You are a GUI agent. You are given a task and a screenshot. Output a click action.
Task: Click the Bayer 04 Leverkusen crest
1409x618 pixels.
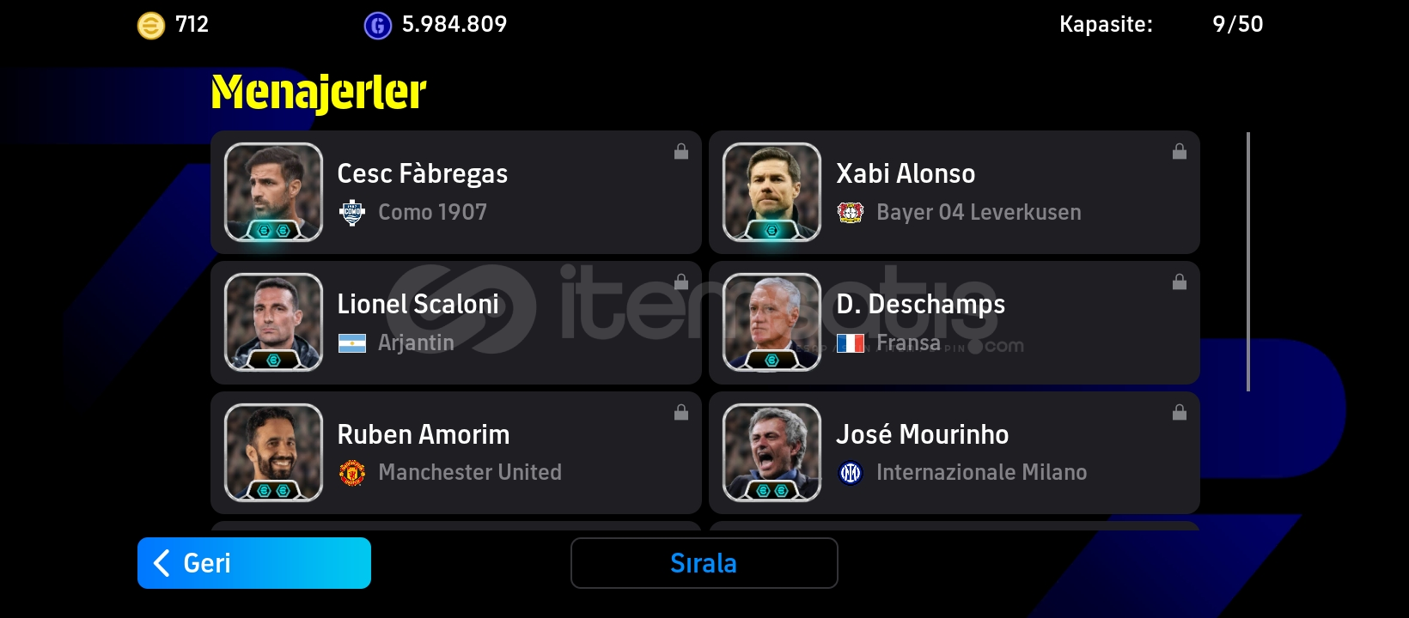tap(851, 212)
